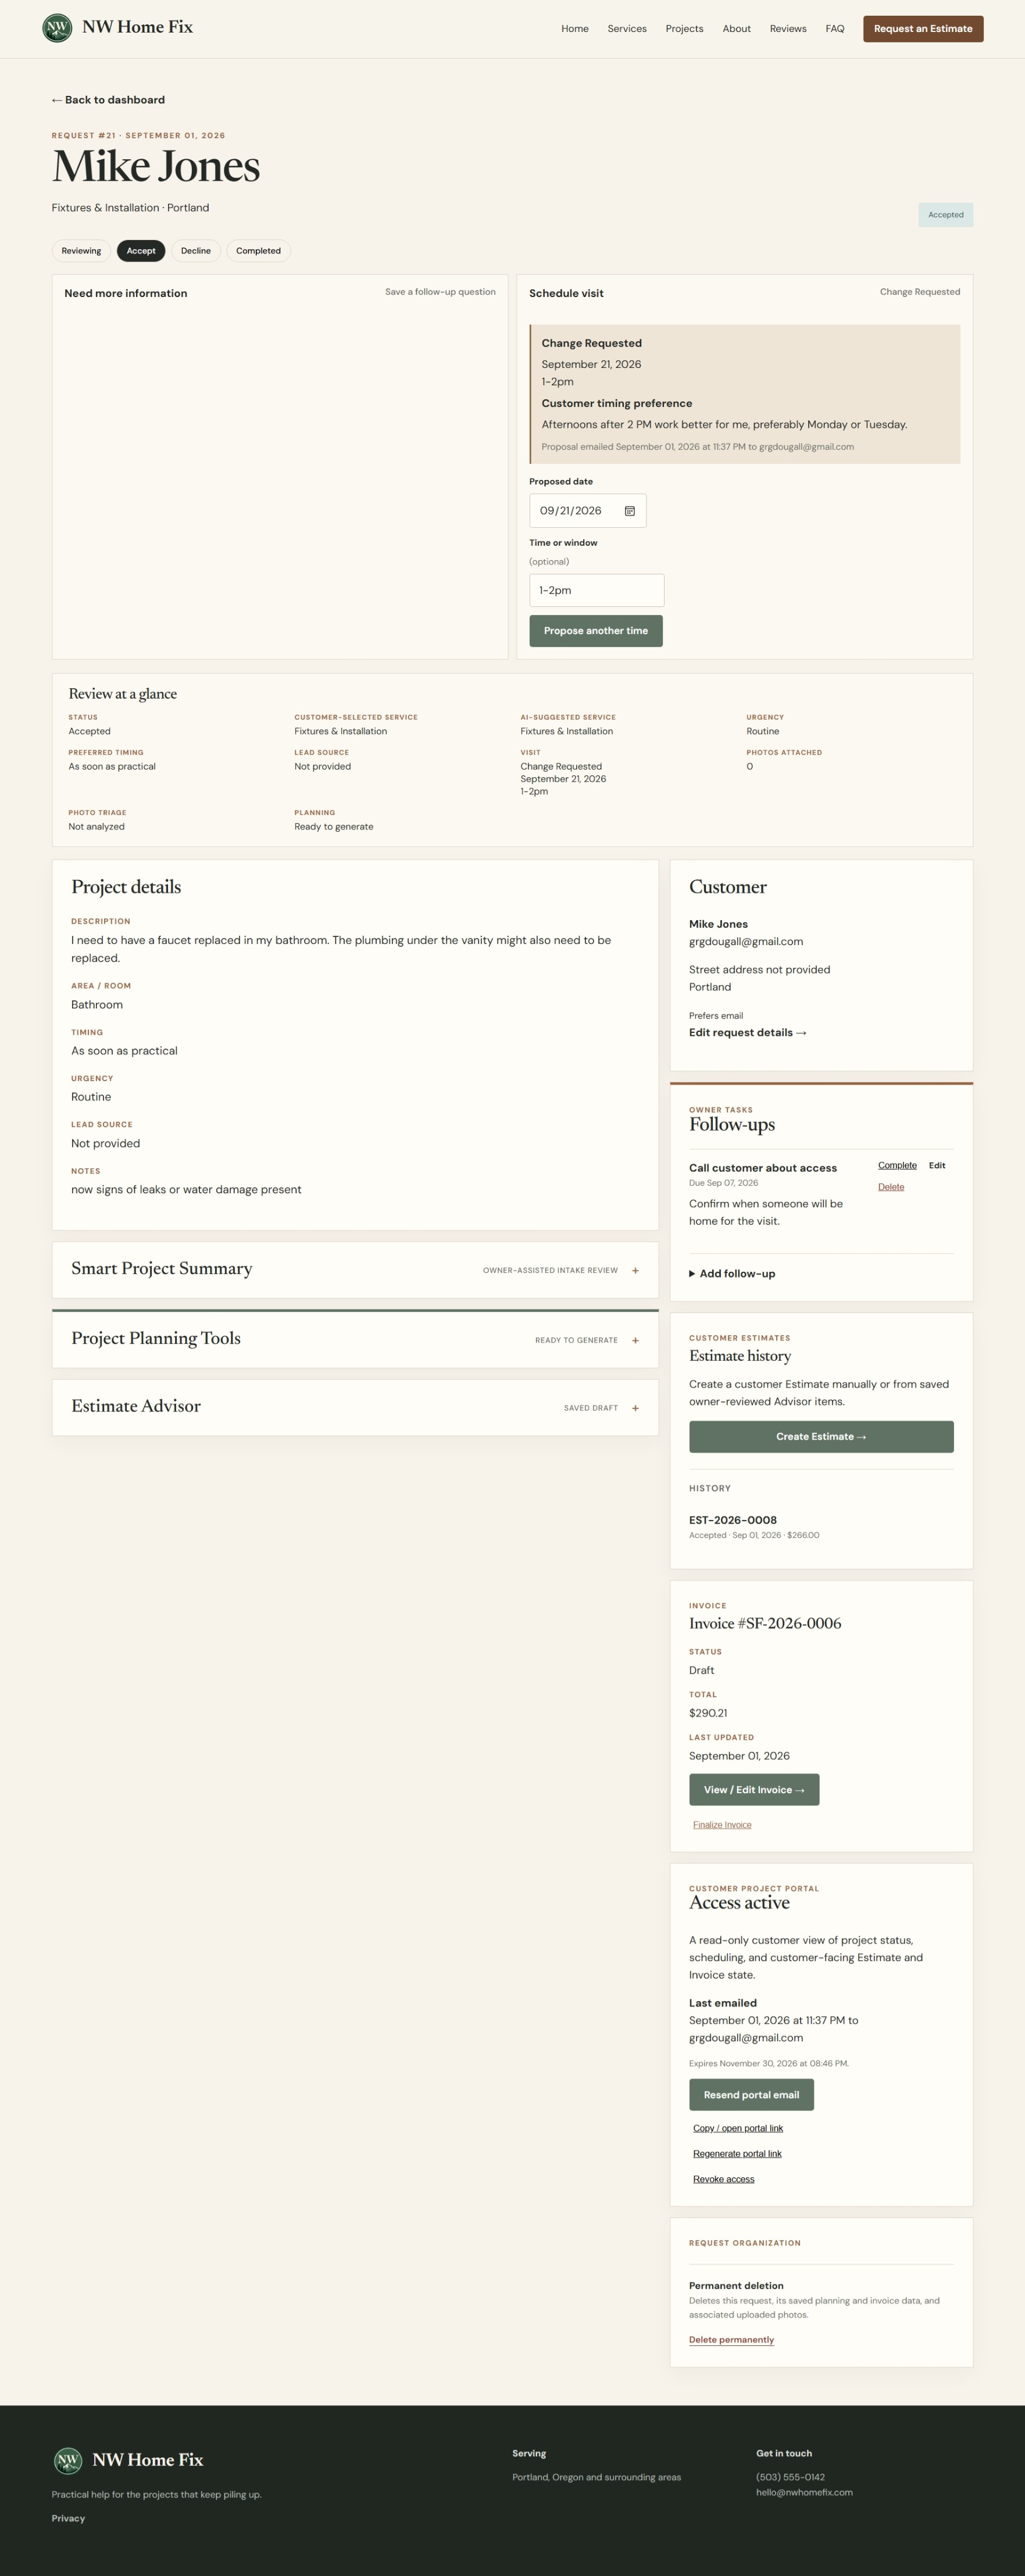Image resolution: width=1025 pixels, height=2576 pixels.
Task: Open the FAQ nav item
Action: pos(835,29)
